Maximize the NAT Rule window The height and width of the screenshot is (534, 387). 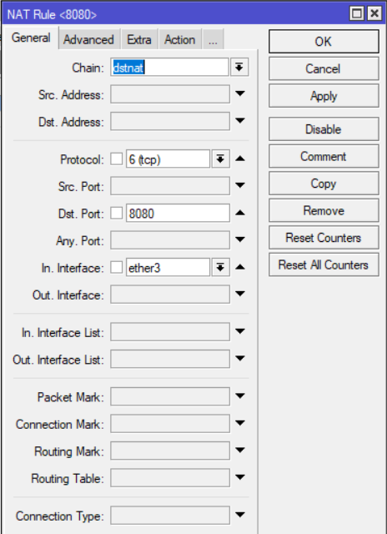[357, 13]
